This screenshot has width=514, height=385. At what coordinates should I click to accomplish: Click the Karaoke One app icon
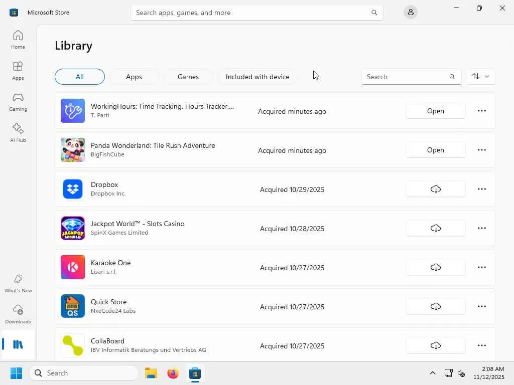coord(73,267)
